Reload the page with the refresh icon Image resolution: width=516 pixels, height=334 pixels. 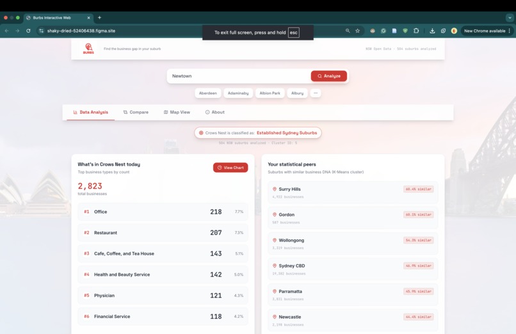click(28, 31)
